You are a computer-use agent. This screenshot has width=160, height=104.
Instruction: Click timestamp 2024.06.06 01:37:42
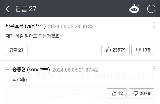pyautogui.click(x=75, y=70)
